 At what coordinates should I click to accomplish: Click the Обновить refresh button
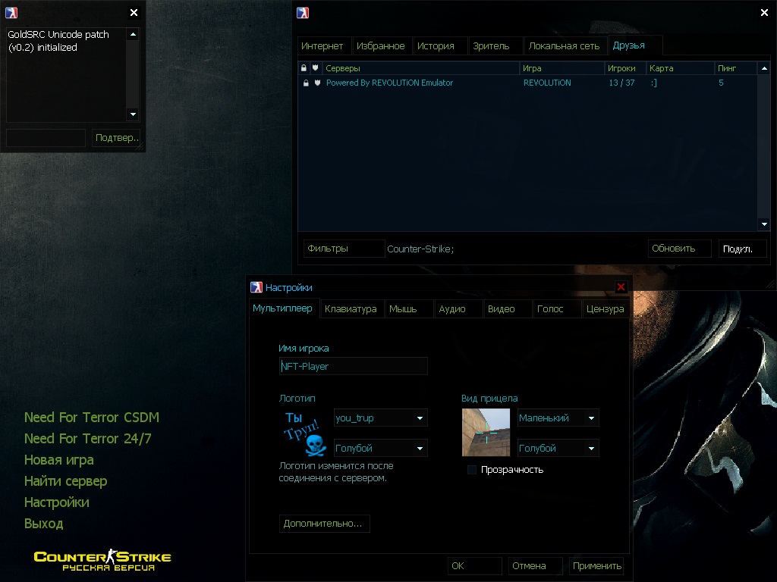(679, 249)
